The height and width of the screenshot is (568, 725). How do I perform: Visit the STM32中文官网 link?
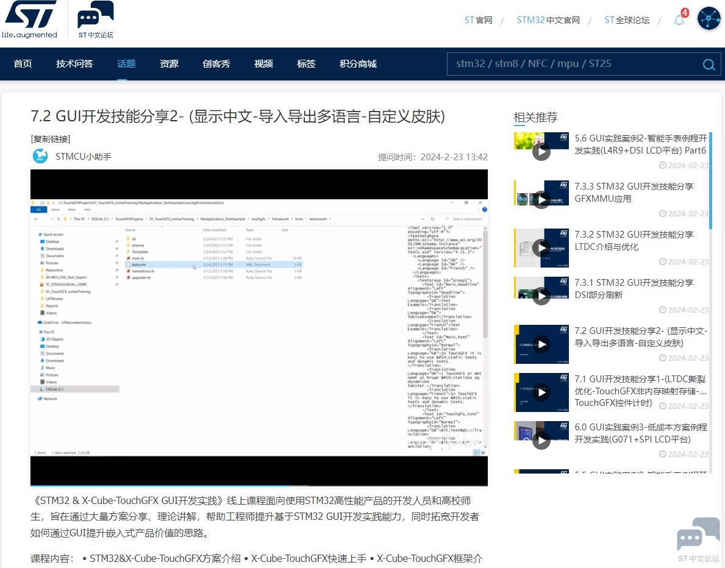coord(548,20)
